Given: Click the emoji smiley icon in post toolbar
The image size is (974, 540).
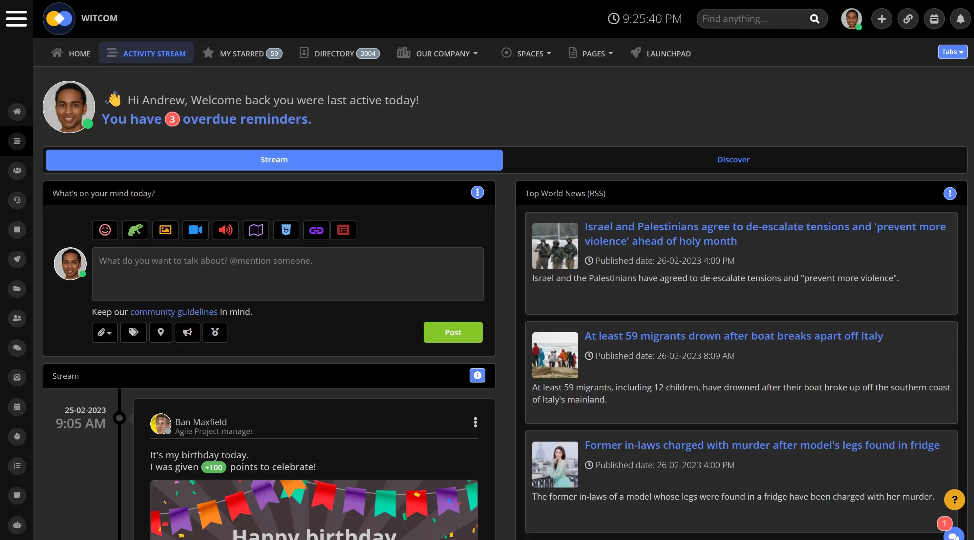Looking at the screenshot, I should (x=105, y=230).
